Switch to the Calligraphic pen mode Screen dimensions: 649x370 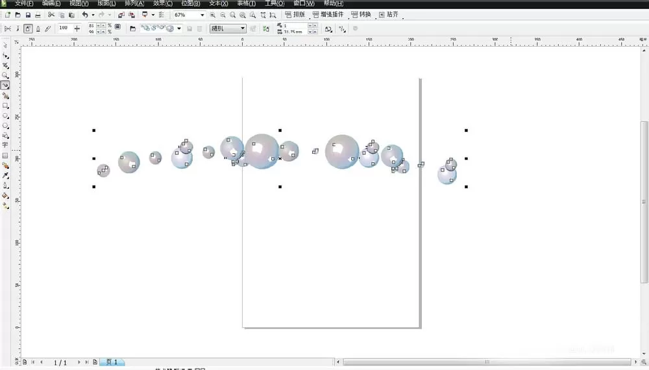pos(38,29)
